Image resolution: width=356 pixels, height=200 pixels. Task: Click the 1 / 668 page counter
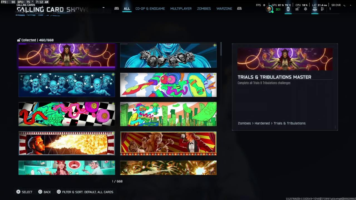pyautogui.click(x=117, y=181)
